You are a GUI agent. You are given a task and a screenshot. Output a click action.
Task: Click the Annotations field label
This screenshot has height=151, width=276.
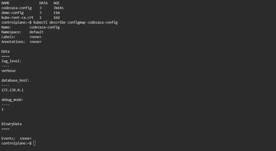(x=13, y=42)
